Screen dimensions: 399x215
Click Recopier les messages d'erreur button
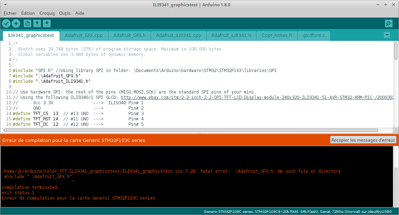[x=363, y=140]
